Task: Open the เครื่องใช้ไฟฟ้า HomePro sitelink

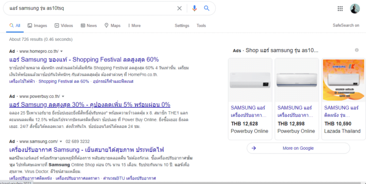Action: pos(22,81)
